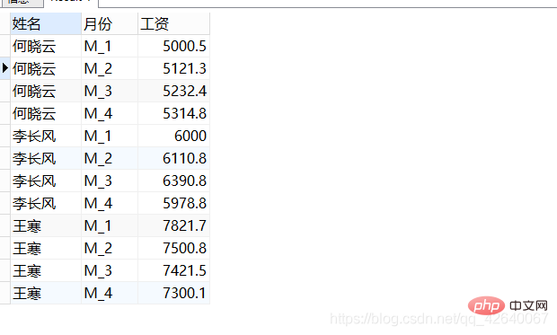557x335 pixels.
Task: Click the 5314.8 cell
Action: 174,113
